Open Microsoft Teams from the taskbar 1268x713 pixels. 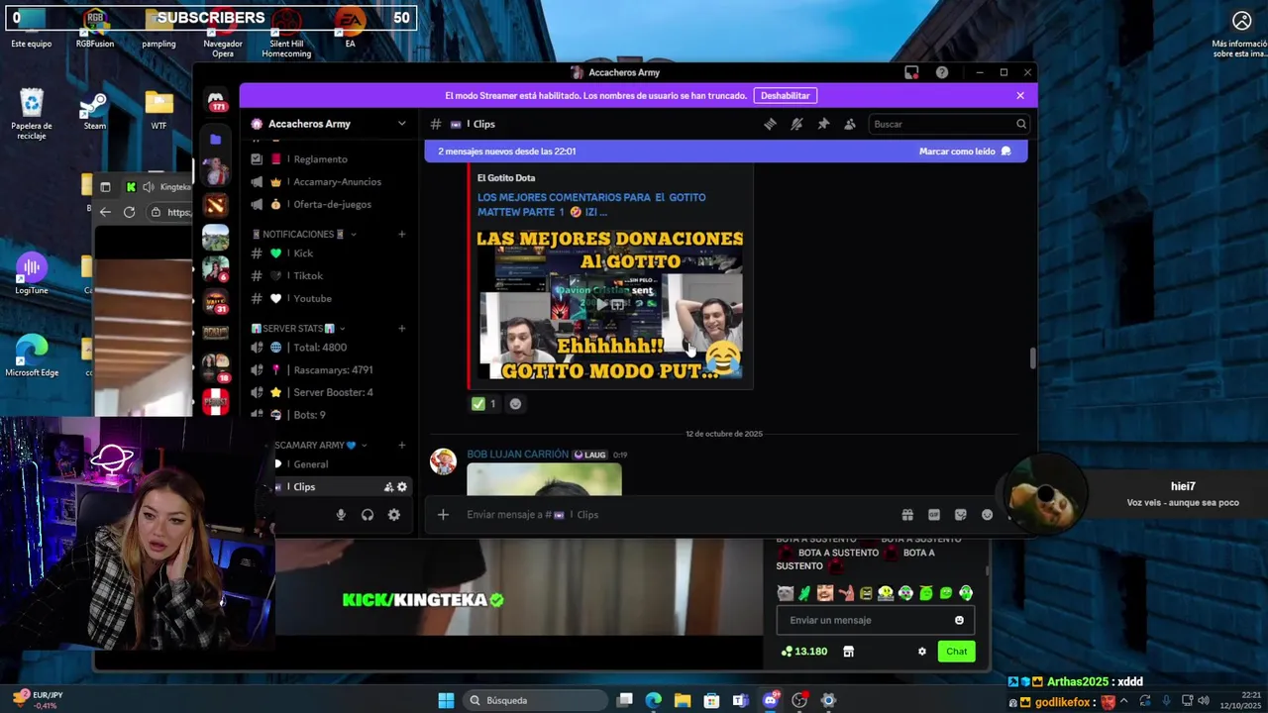(x=740, y=700)
